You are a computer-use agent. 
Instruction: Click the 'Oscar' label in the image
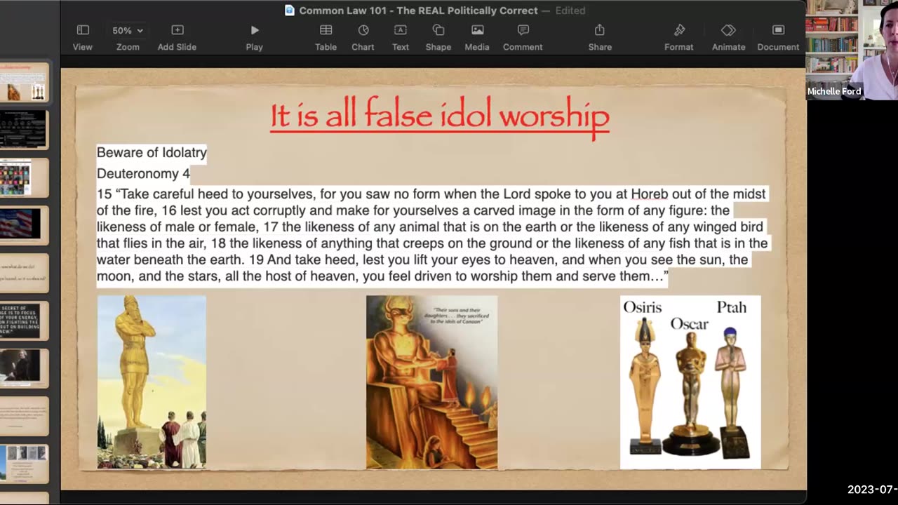(x=690, y=324)
